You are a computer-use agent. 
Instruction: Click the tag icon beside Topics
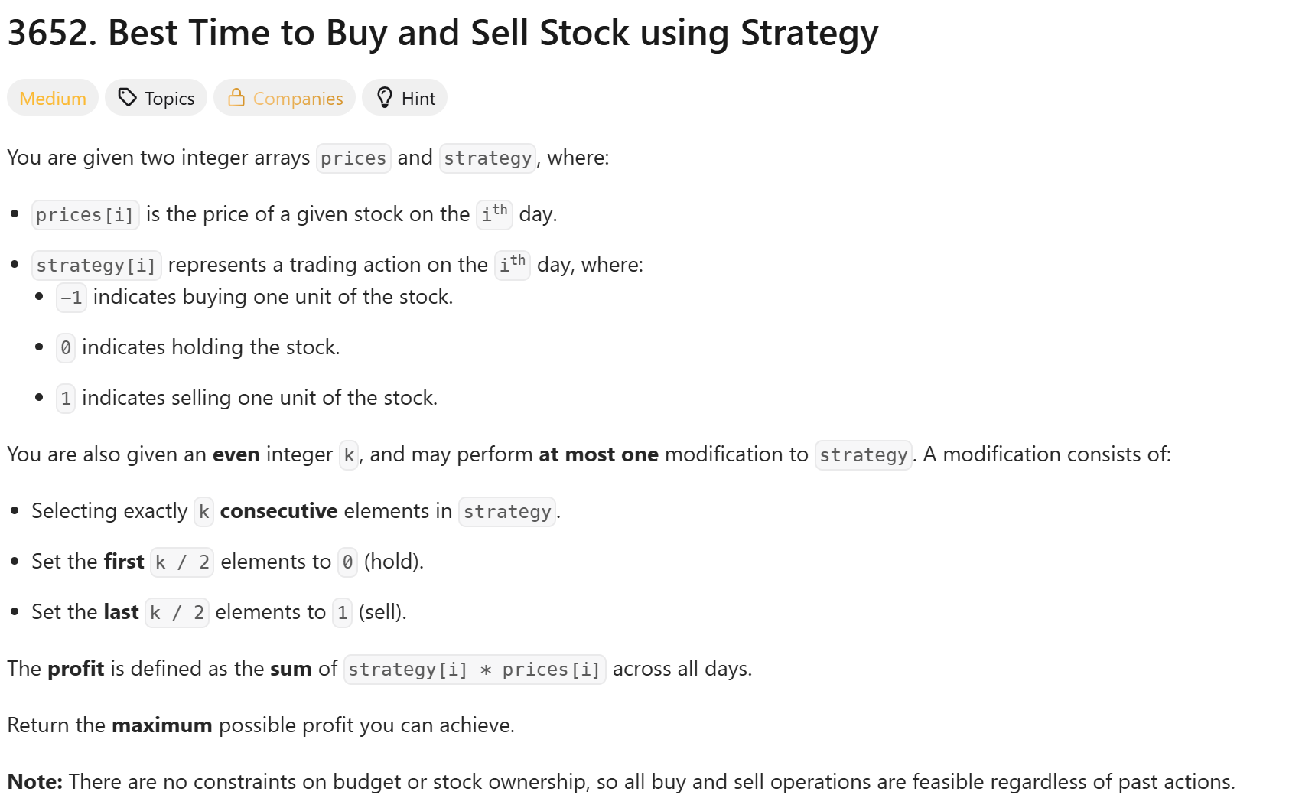coord(127,97)
